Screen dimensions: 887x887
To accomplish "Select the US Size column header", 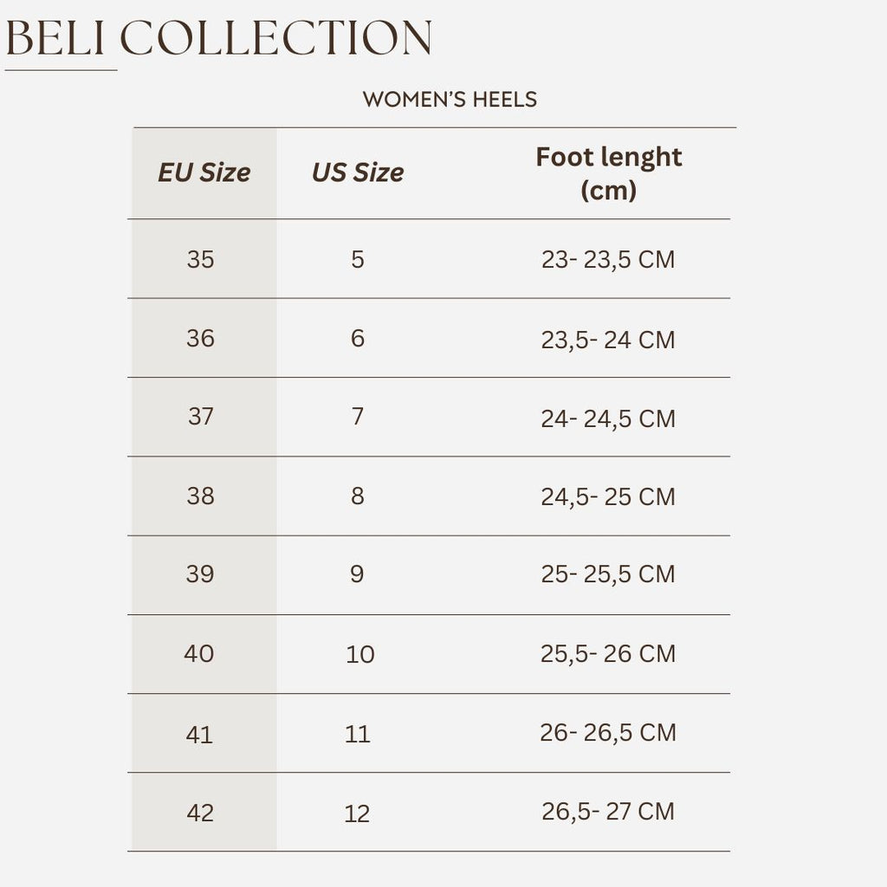I will [x=357, y=172].
